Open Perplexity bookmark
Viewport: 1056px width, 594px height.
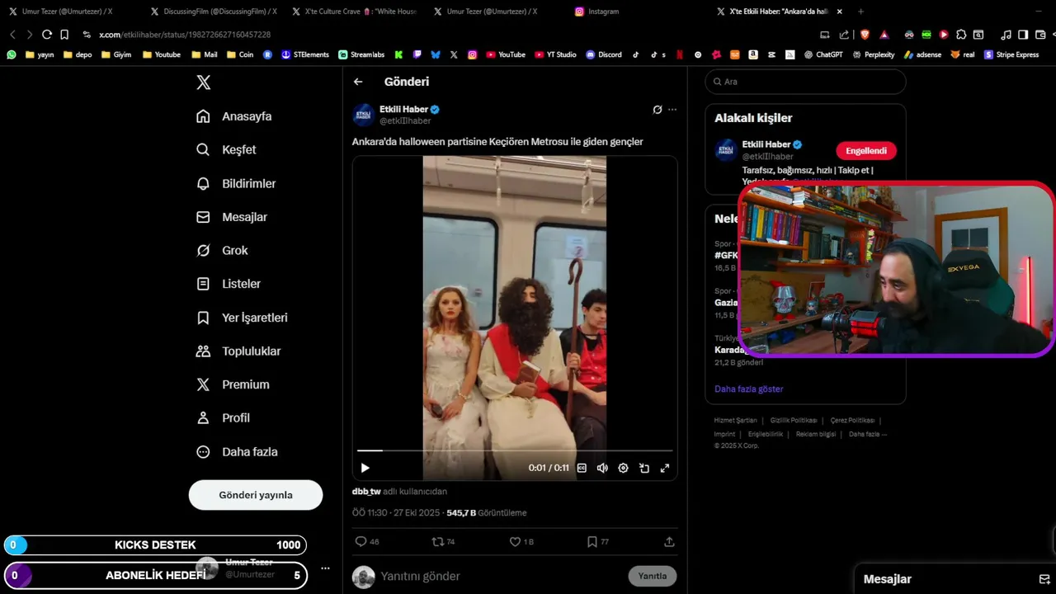874,54
